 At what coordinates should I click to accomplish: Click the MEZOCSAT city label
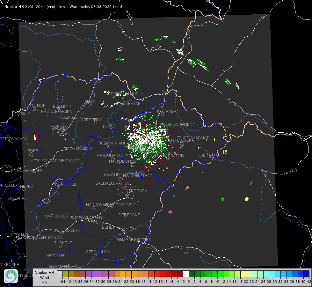point(69,160)
